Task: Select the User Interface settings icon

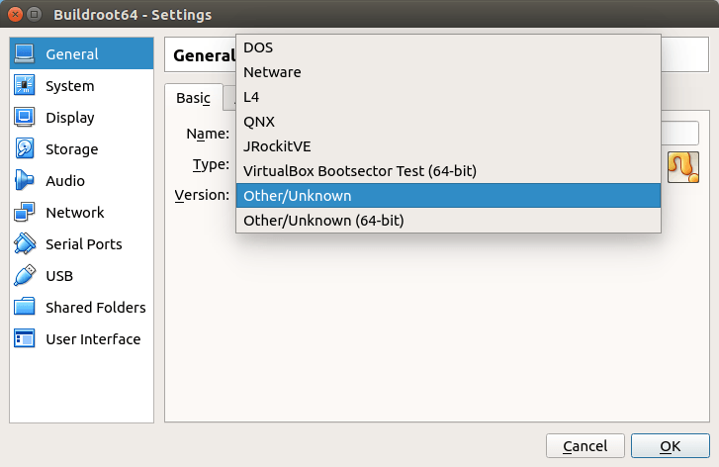Action: point(25,339)
